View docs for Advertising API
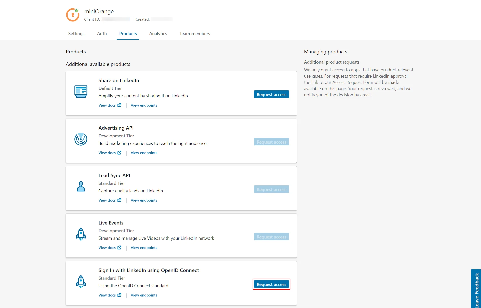The width and height of the screenshot is (481, 308). 107,153
